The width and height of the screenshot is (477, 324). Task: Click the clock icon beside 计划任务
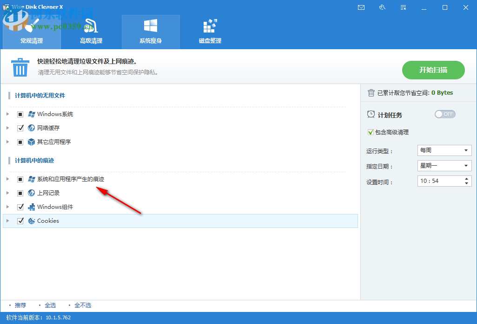pyautogui.click(x=371, y=115)
